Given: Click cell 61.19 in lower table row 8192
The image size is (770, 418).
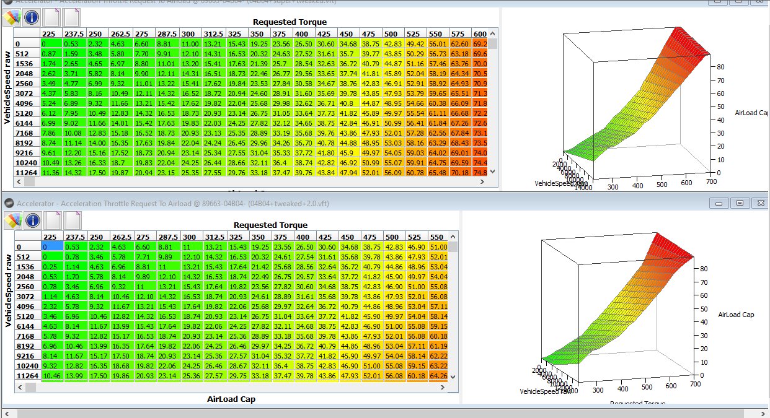Looking at the screenshot, I should point(438,346).
